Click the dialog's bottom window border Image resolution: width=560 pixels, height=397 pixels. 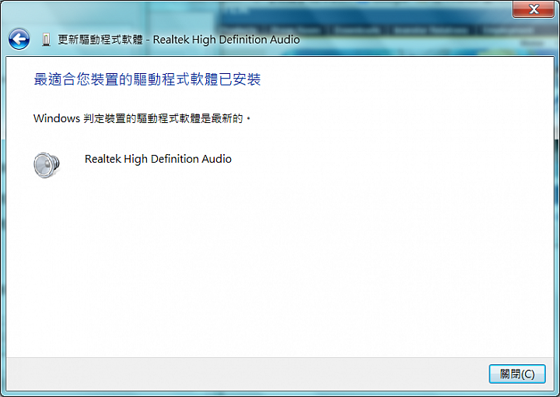[280, 394]
